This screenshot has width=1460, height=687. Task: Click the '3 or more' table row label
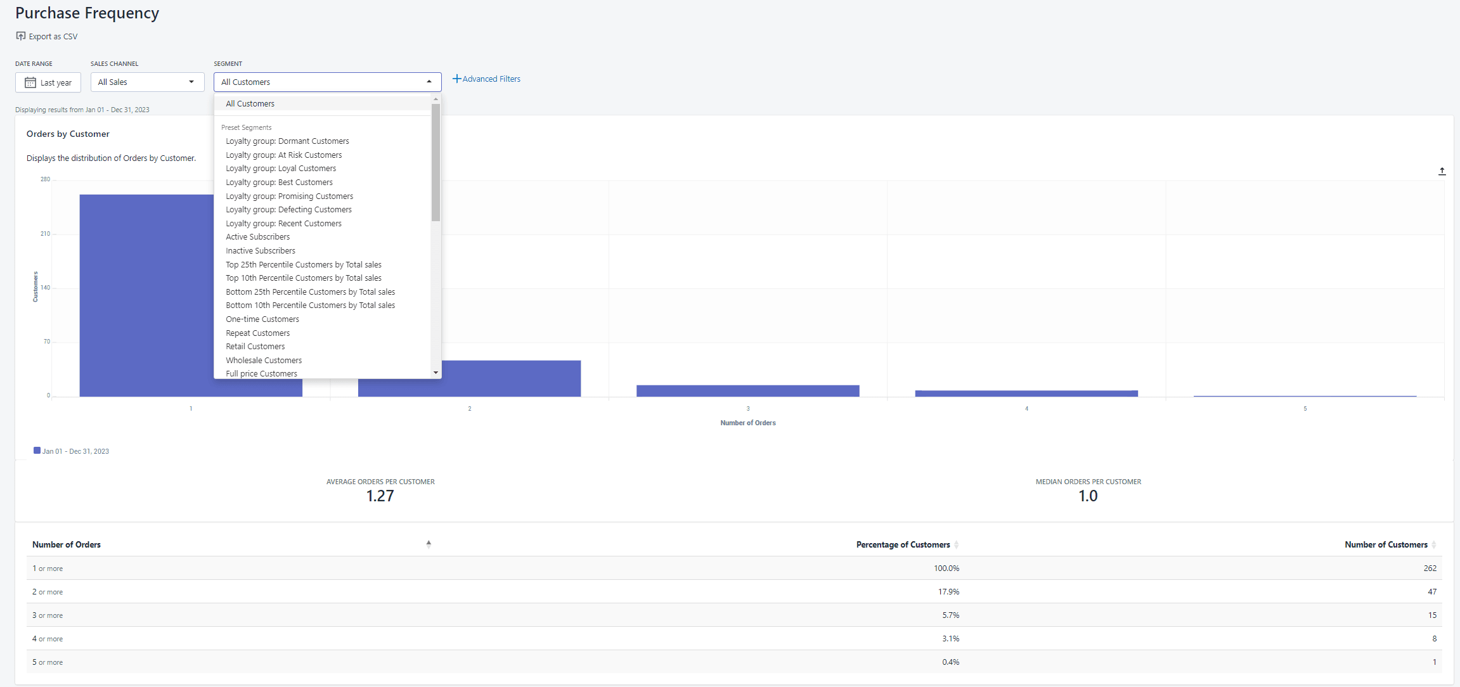point(48,615)
